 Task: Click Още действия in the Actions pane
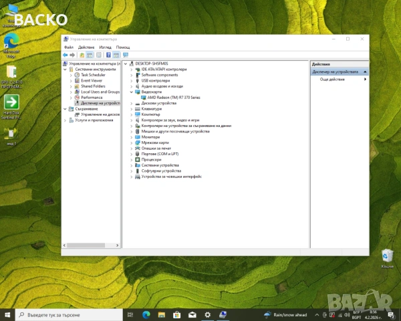pos(332,80)
